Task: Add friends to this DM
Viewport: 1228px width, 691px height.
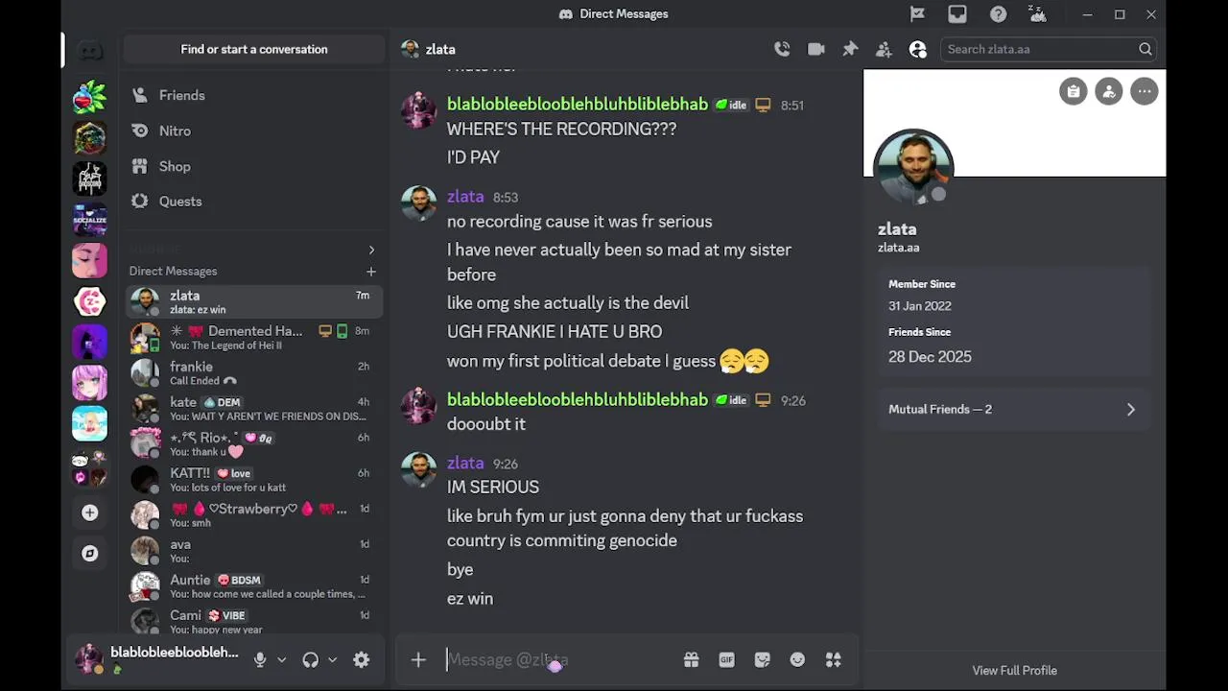Action: pyautogui.click(x=884, y=49)
